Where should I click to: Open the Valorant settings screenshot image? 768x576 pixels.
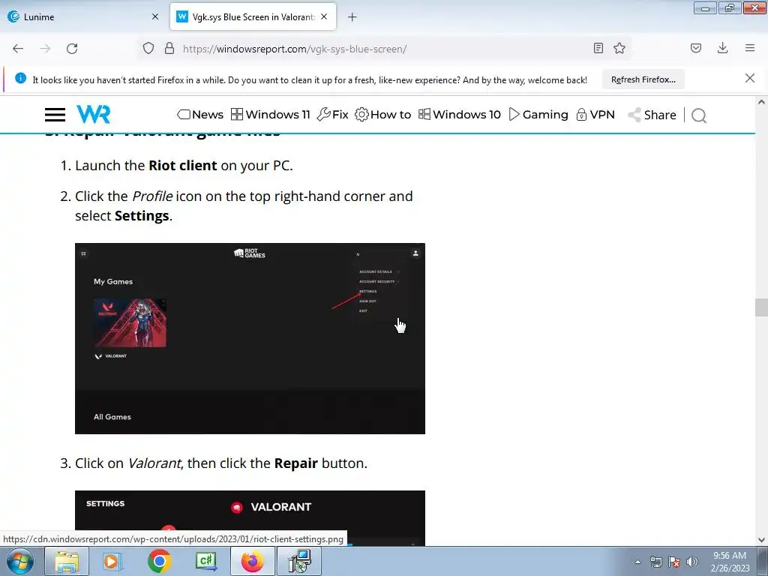coord(250,517)
